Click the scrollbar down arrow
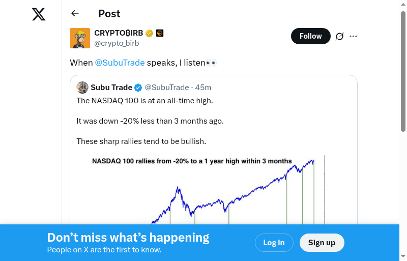The height and width of the screenshot is (261, 407). 403,256
